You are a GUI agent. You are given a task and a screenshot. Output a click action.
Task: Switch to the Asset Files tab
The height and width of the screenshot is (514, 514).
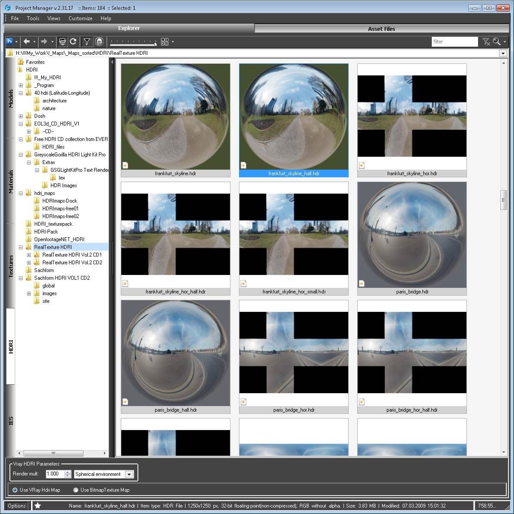(381, 28)
